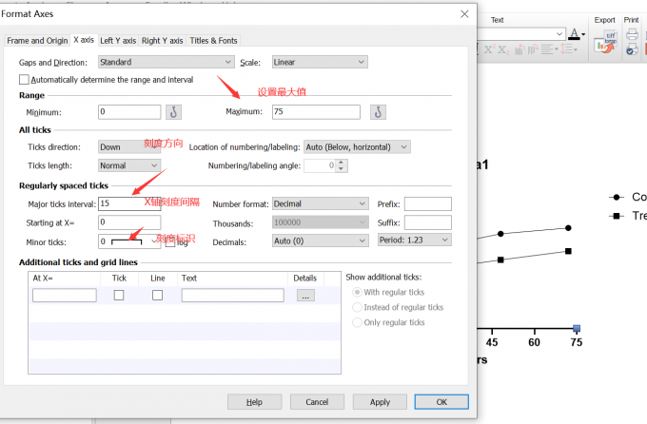The height and width of the screenshot is (424, 647).
Task: Expand the Scale Linear dropdown
Action: 318,62
